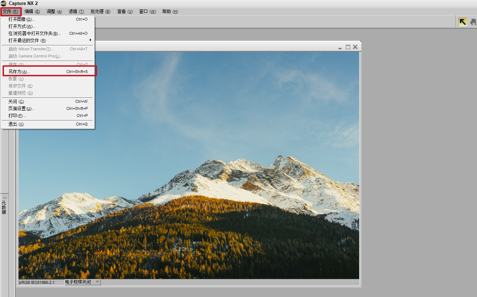Open the 滤镜 menu
The height and width of the screenshot is (297, 477).
76,11
